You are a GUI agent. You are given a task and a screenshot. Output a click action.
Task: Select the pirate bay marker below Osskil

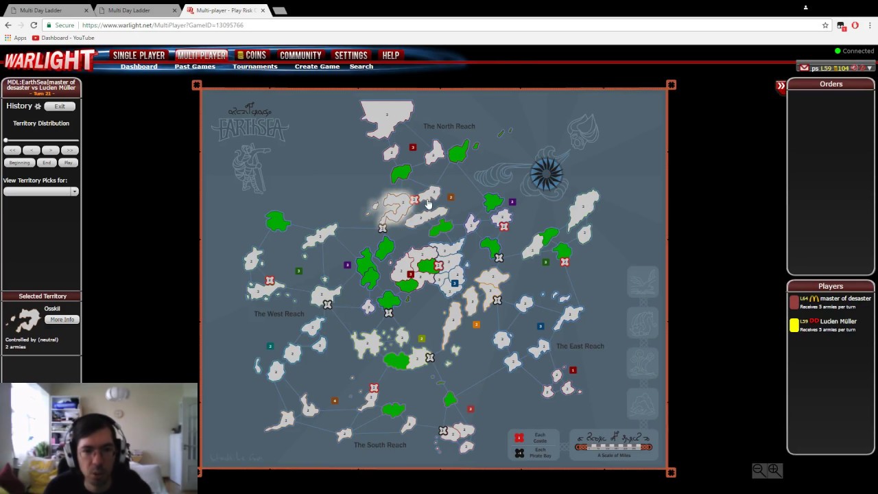pyautogui.click(x=382, y=228)
